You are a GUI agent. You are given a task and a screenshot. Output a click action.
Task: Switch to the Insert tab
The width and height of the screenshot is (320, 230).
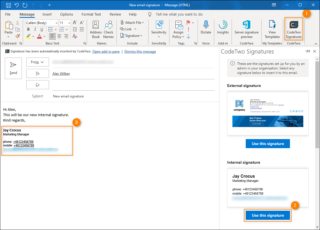pyautogui.click(x=47, y=14)
